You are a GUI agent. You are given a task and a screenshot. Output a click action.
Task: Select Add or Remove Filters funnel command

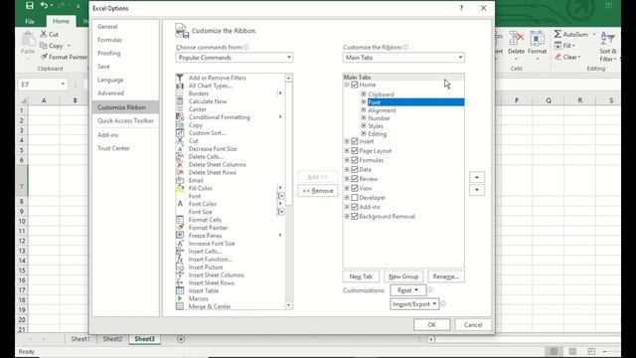180,78
